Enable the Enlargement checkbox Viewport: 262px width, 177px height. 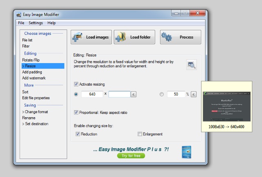[x=140, y=134]
